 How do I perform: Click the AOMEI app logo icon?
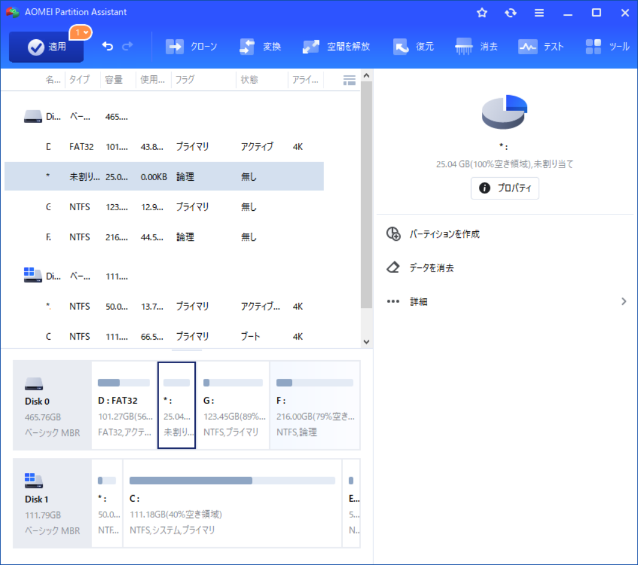click(x=13, y=12)
